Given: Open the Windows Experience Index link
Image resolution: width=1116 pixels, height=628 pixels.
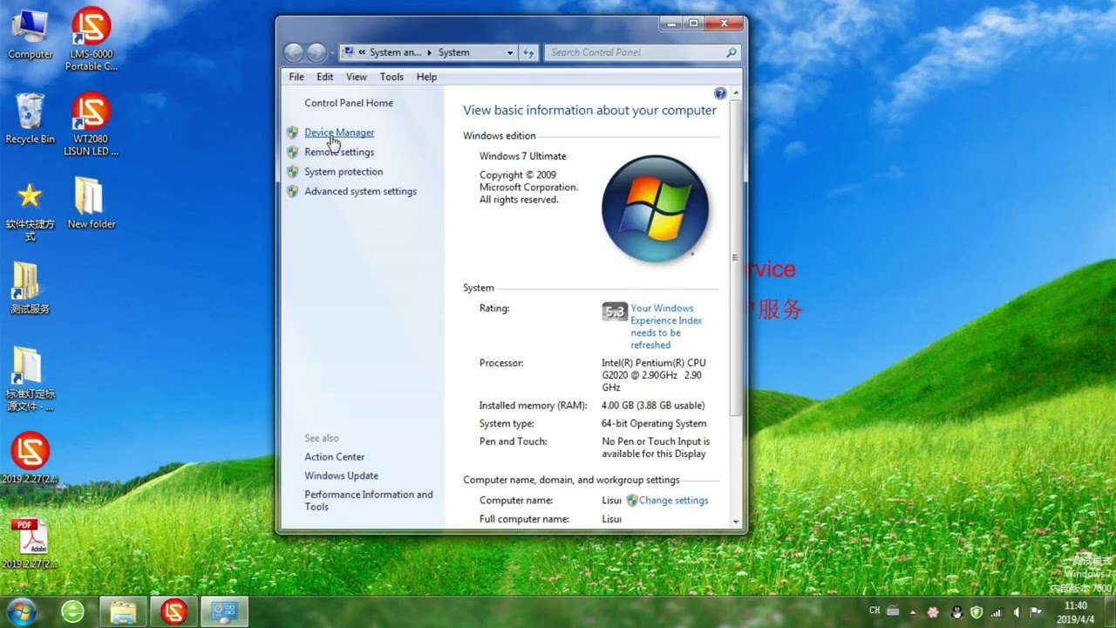Looking at the screenshot, I should coord(666,326).
